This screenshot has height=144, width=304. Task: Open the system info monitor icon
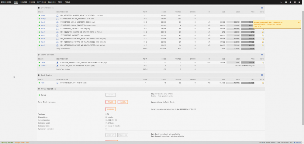tap(295, 2)
